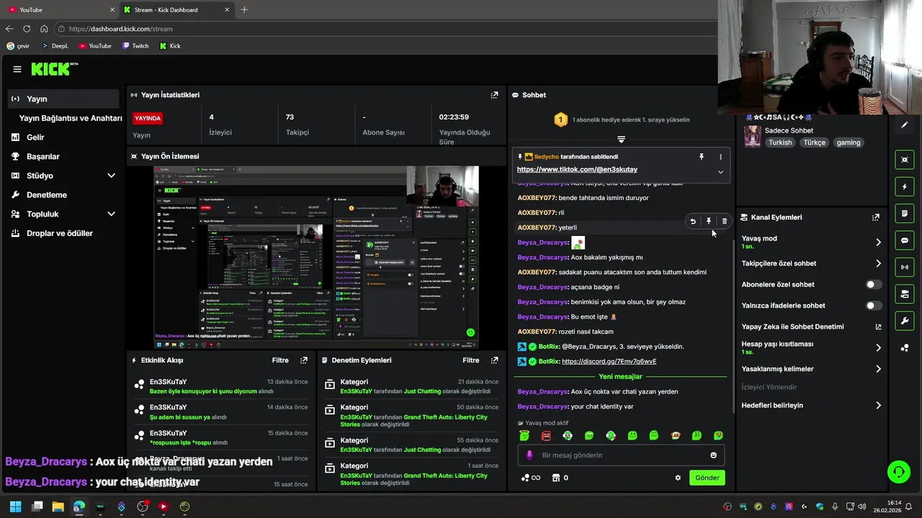Click the message input field
Viewport: 922px width, 518px height.
tap(619, 455)
